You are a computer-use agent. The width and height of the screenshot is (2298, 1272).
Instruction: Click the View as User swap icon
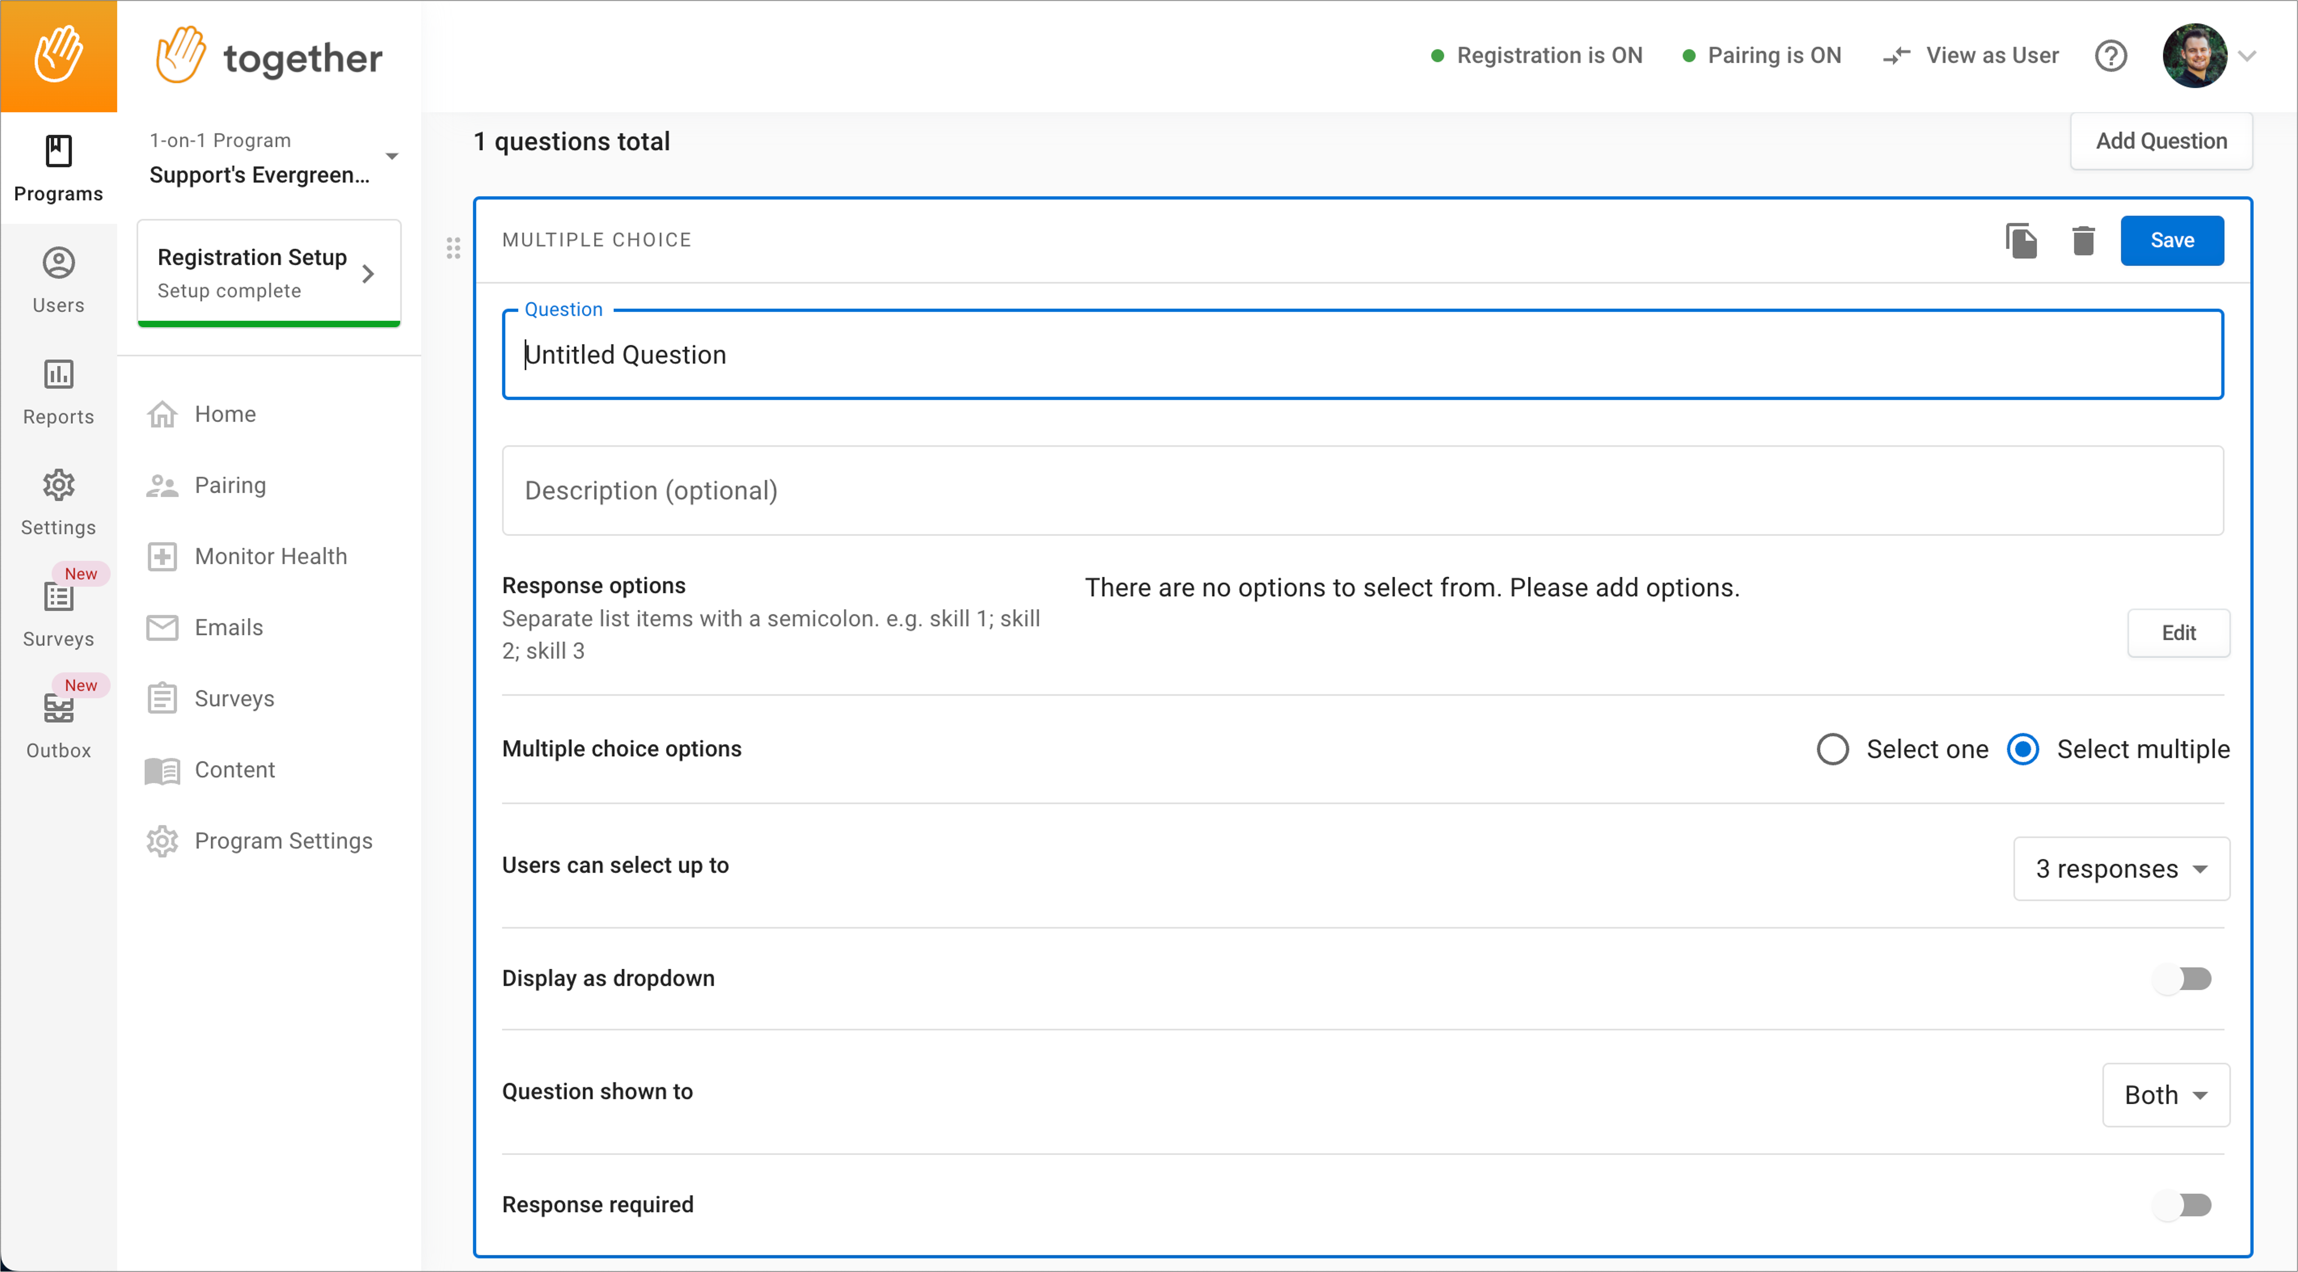(1896, 56)
